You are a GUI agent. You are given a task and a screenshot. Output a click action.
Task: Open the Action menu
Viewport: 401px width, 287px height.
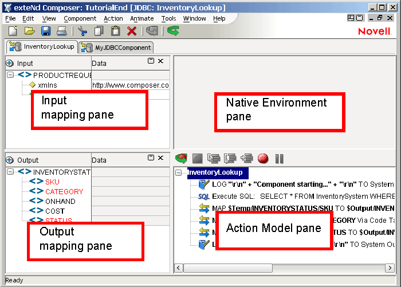(113, 18)
